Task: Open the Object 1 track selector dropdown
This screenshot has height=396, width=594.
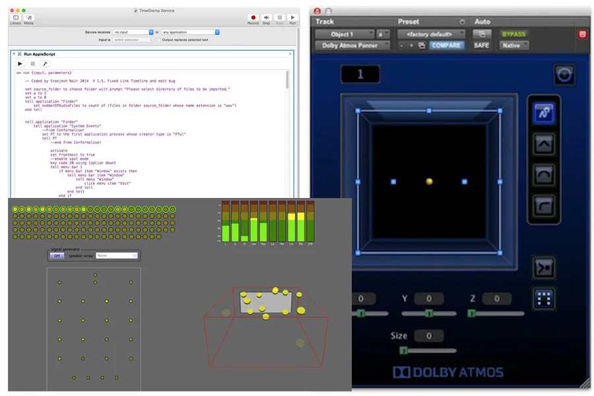Action: [x=345, y=34]
